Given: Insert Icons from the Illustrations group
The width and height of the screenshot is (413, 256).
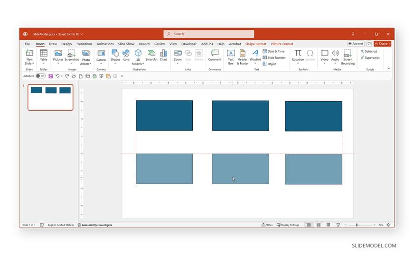Looking at the screenshot, I should (x=126, y=56).
